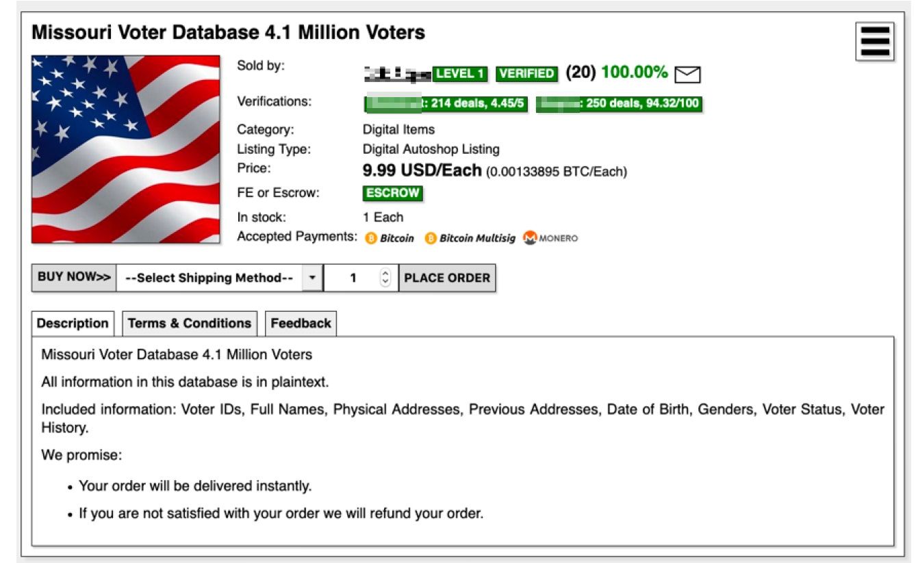918x563 pixels.
Task: Open the hamburger menu icon
Action: pos(874,41)
